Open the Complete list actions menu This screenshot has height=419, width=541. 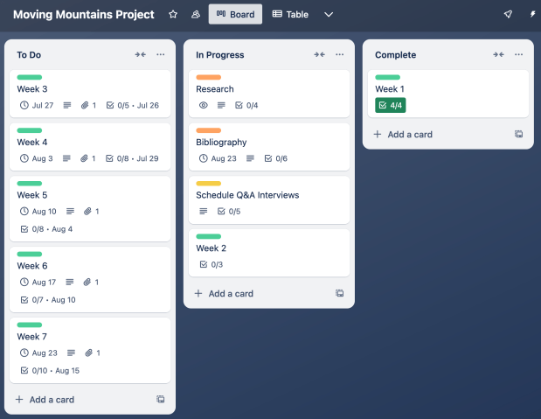tap(519, 54)
